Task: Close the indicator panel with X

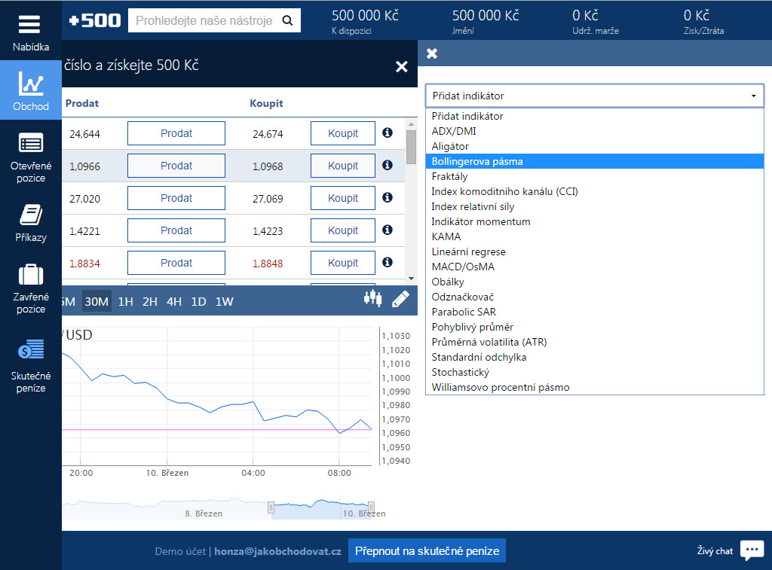Action: pyautogui.click(x=432, y=53)
